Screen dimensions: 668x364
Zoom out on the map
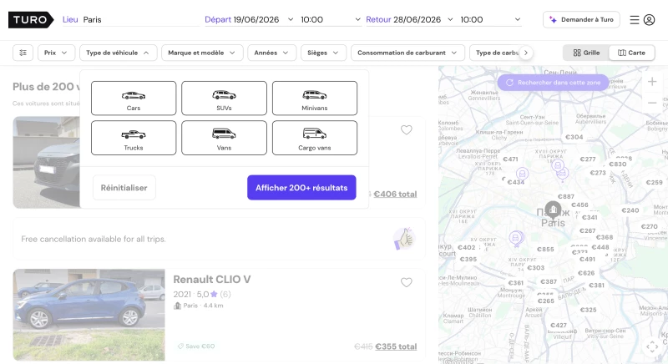click(x=652, y=103)
